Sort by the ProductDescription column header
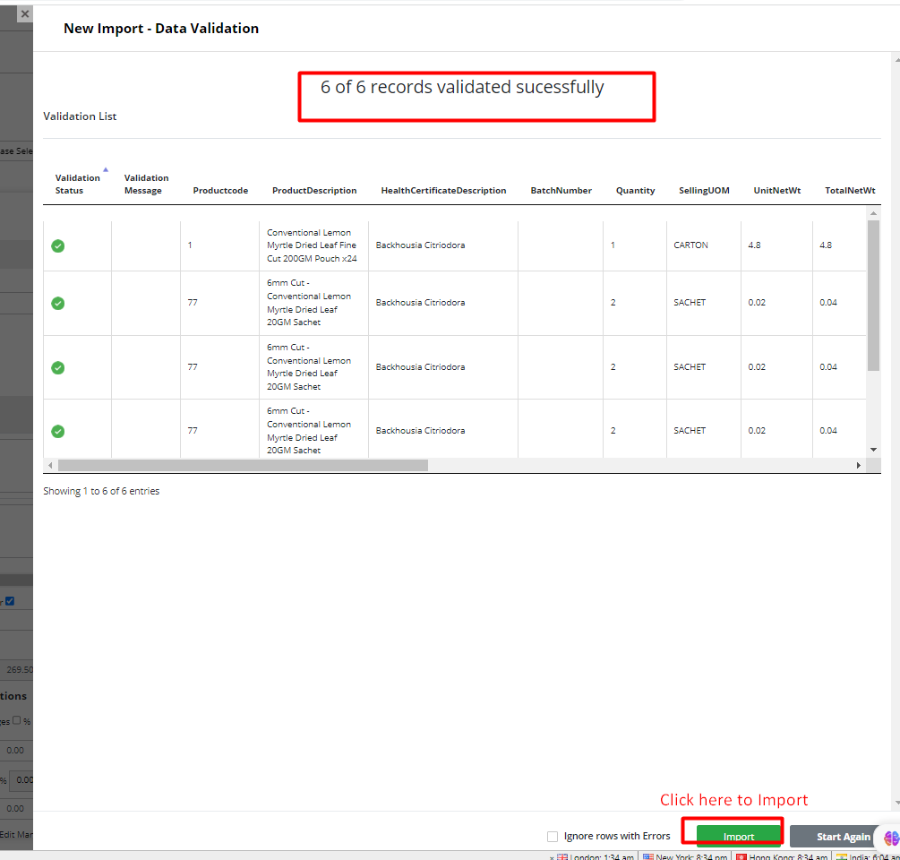 (x=314, y=190)
